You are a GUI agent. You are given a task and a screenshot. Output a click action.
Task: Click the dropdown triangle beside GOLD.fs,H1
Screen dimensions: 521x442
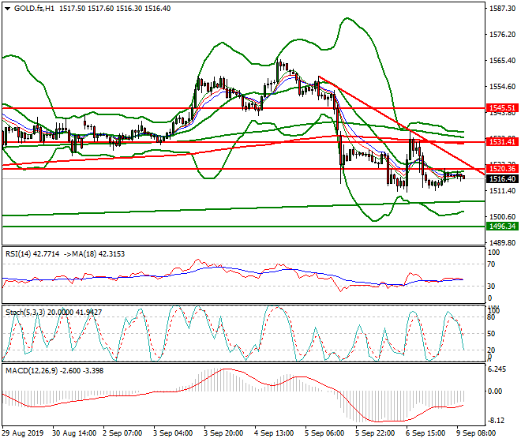click(8, 9)
